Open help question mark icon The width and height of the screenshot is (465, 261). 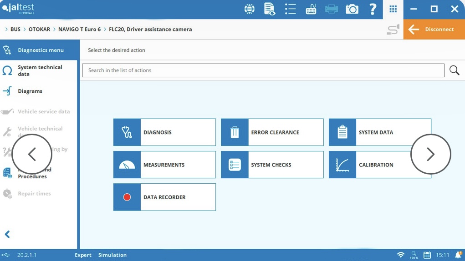(x=373, y=9)
